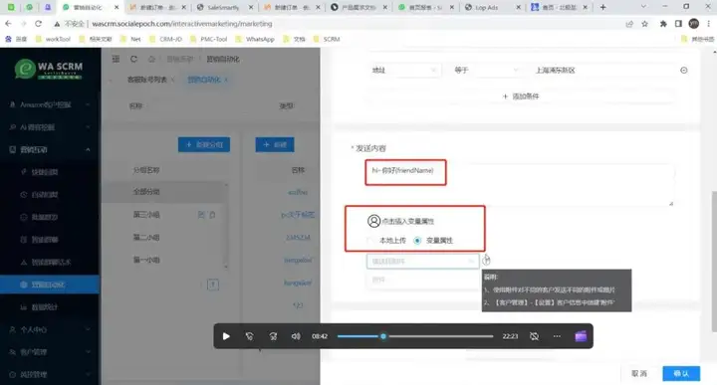
Task: Open the browser side panel icon
Action: (x=678, y=24)
